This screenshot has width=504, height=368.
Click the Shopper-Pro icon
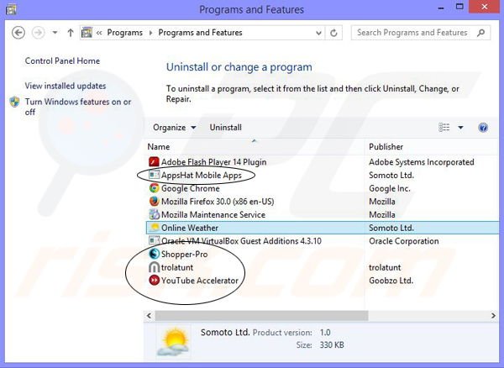pos(155,254)
